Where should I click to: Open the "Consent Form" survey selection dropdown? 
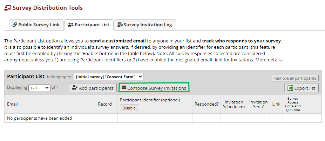click(108, 77)
